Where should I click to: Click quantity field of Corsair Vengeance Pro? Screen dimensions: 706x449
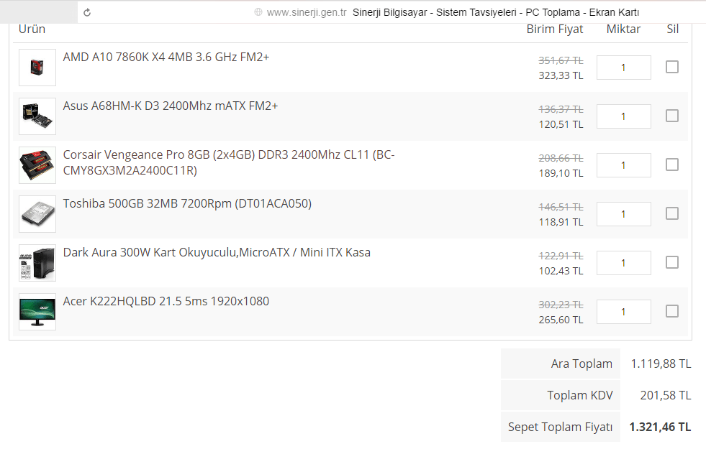point(624,165)
